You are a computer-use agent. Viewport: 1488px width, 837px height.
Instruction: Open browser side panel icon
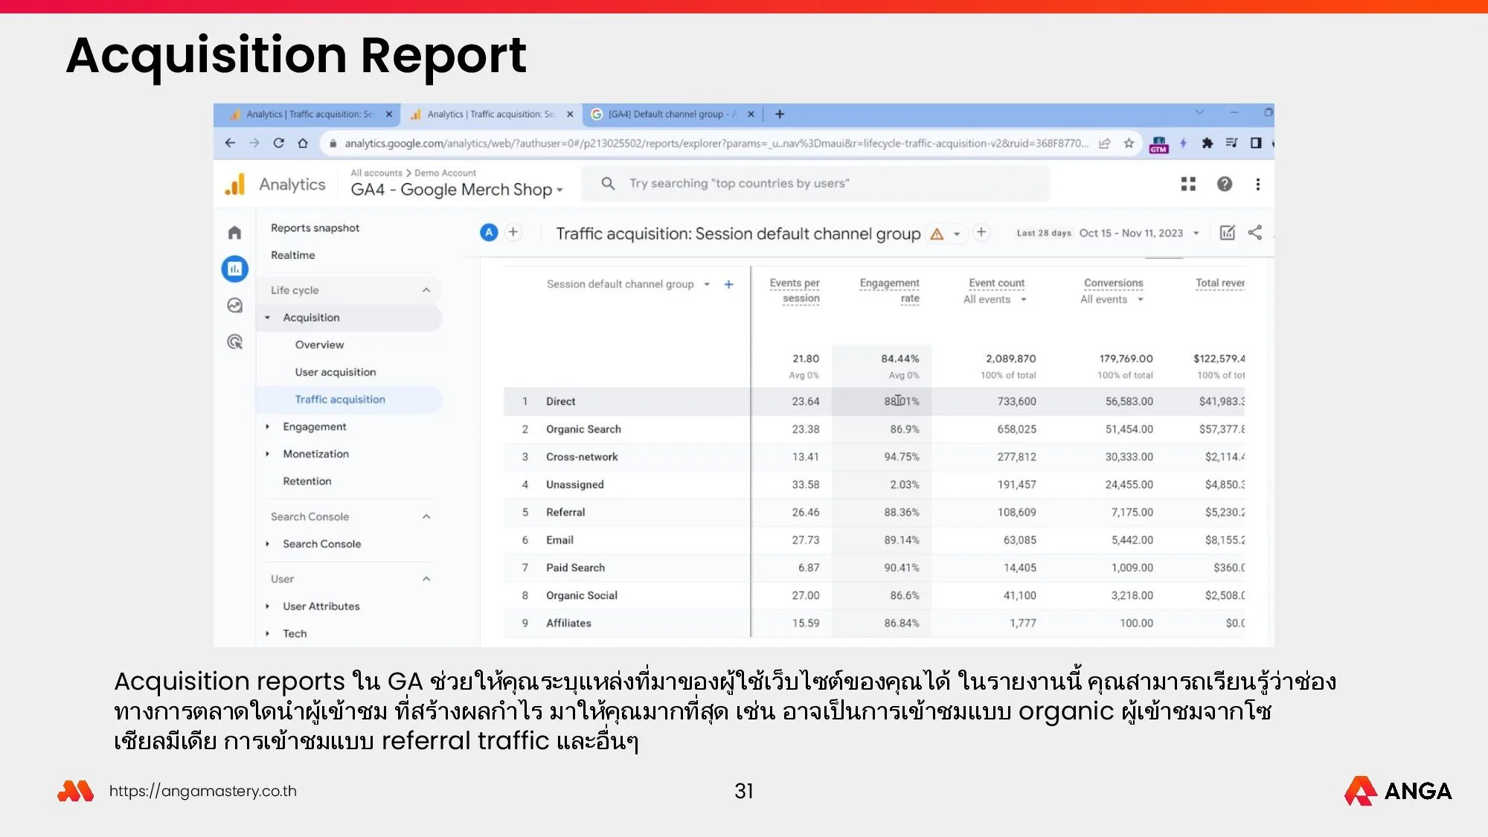click(x=1256, y=143)
